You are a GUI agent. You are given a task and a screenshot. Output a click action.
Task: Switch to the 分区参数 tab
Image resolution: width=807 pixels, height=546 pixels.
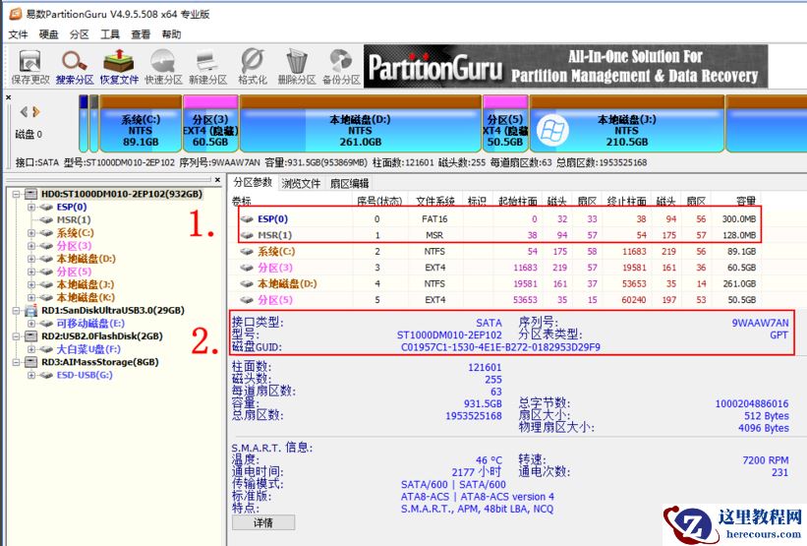[253, 182]
